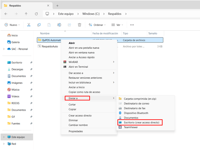The height and width of the screenshot is (153, 200).
Task: Select Anclar a Acceso rápido
Action: [x=81, y=57]
